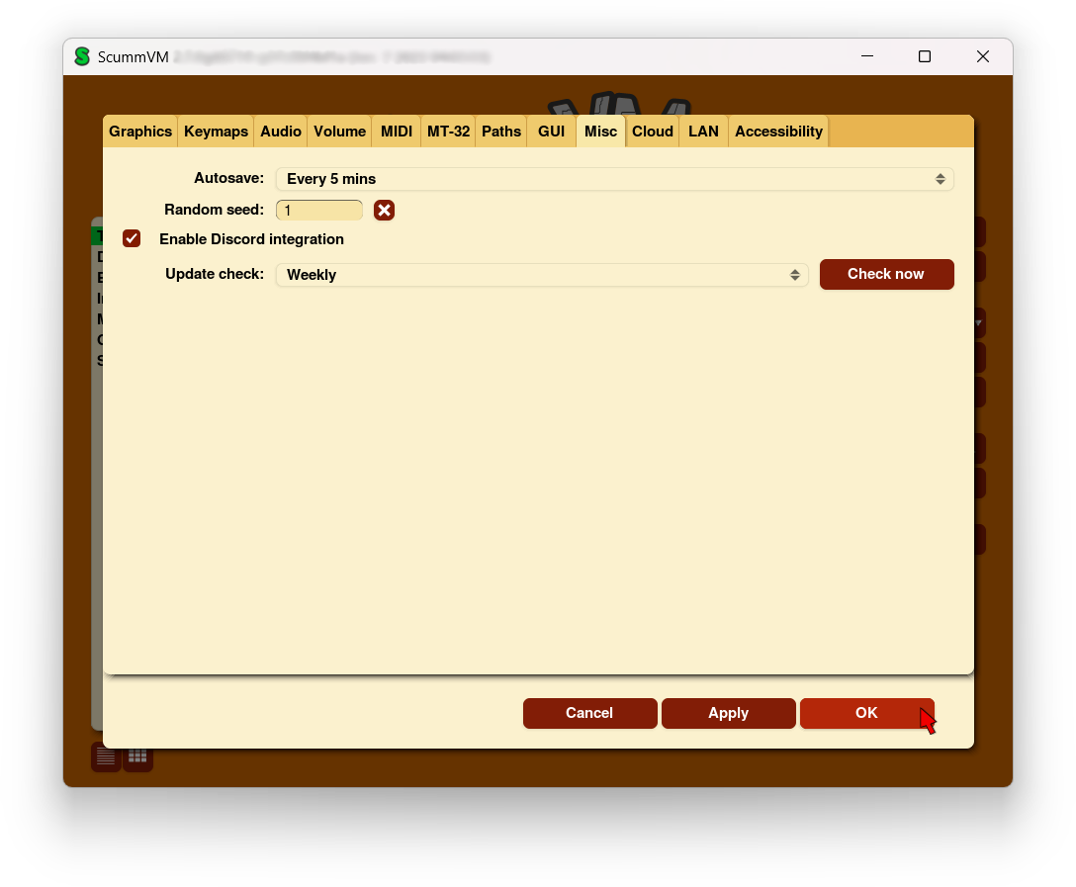The image size is (1076, 887).
Task: Click the ScummVM logo in title bar
Action: (82, 57)
